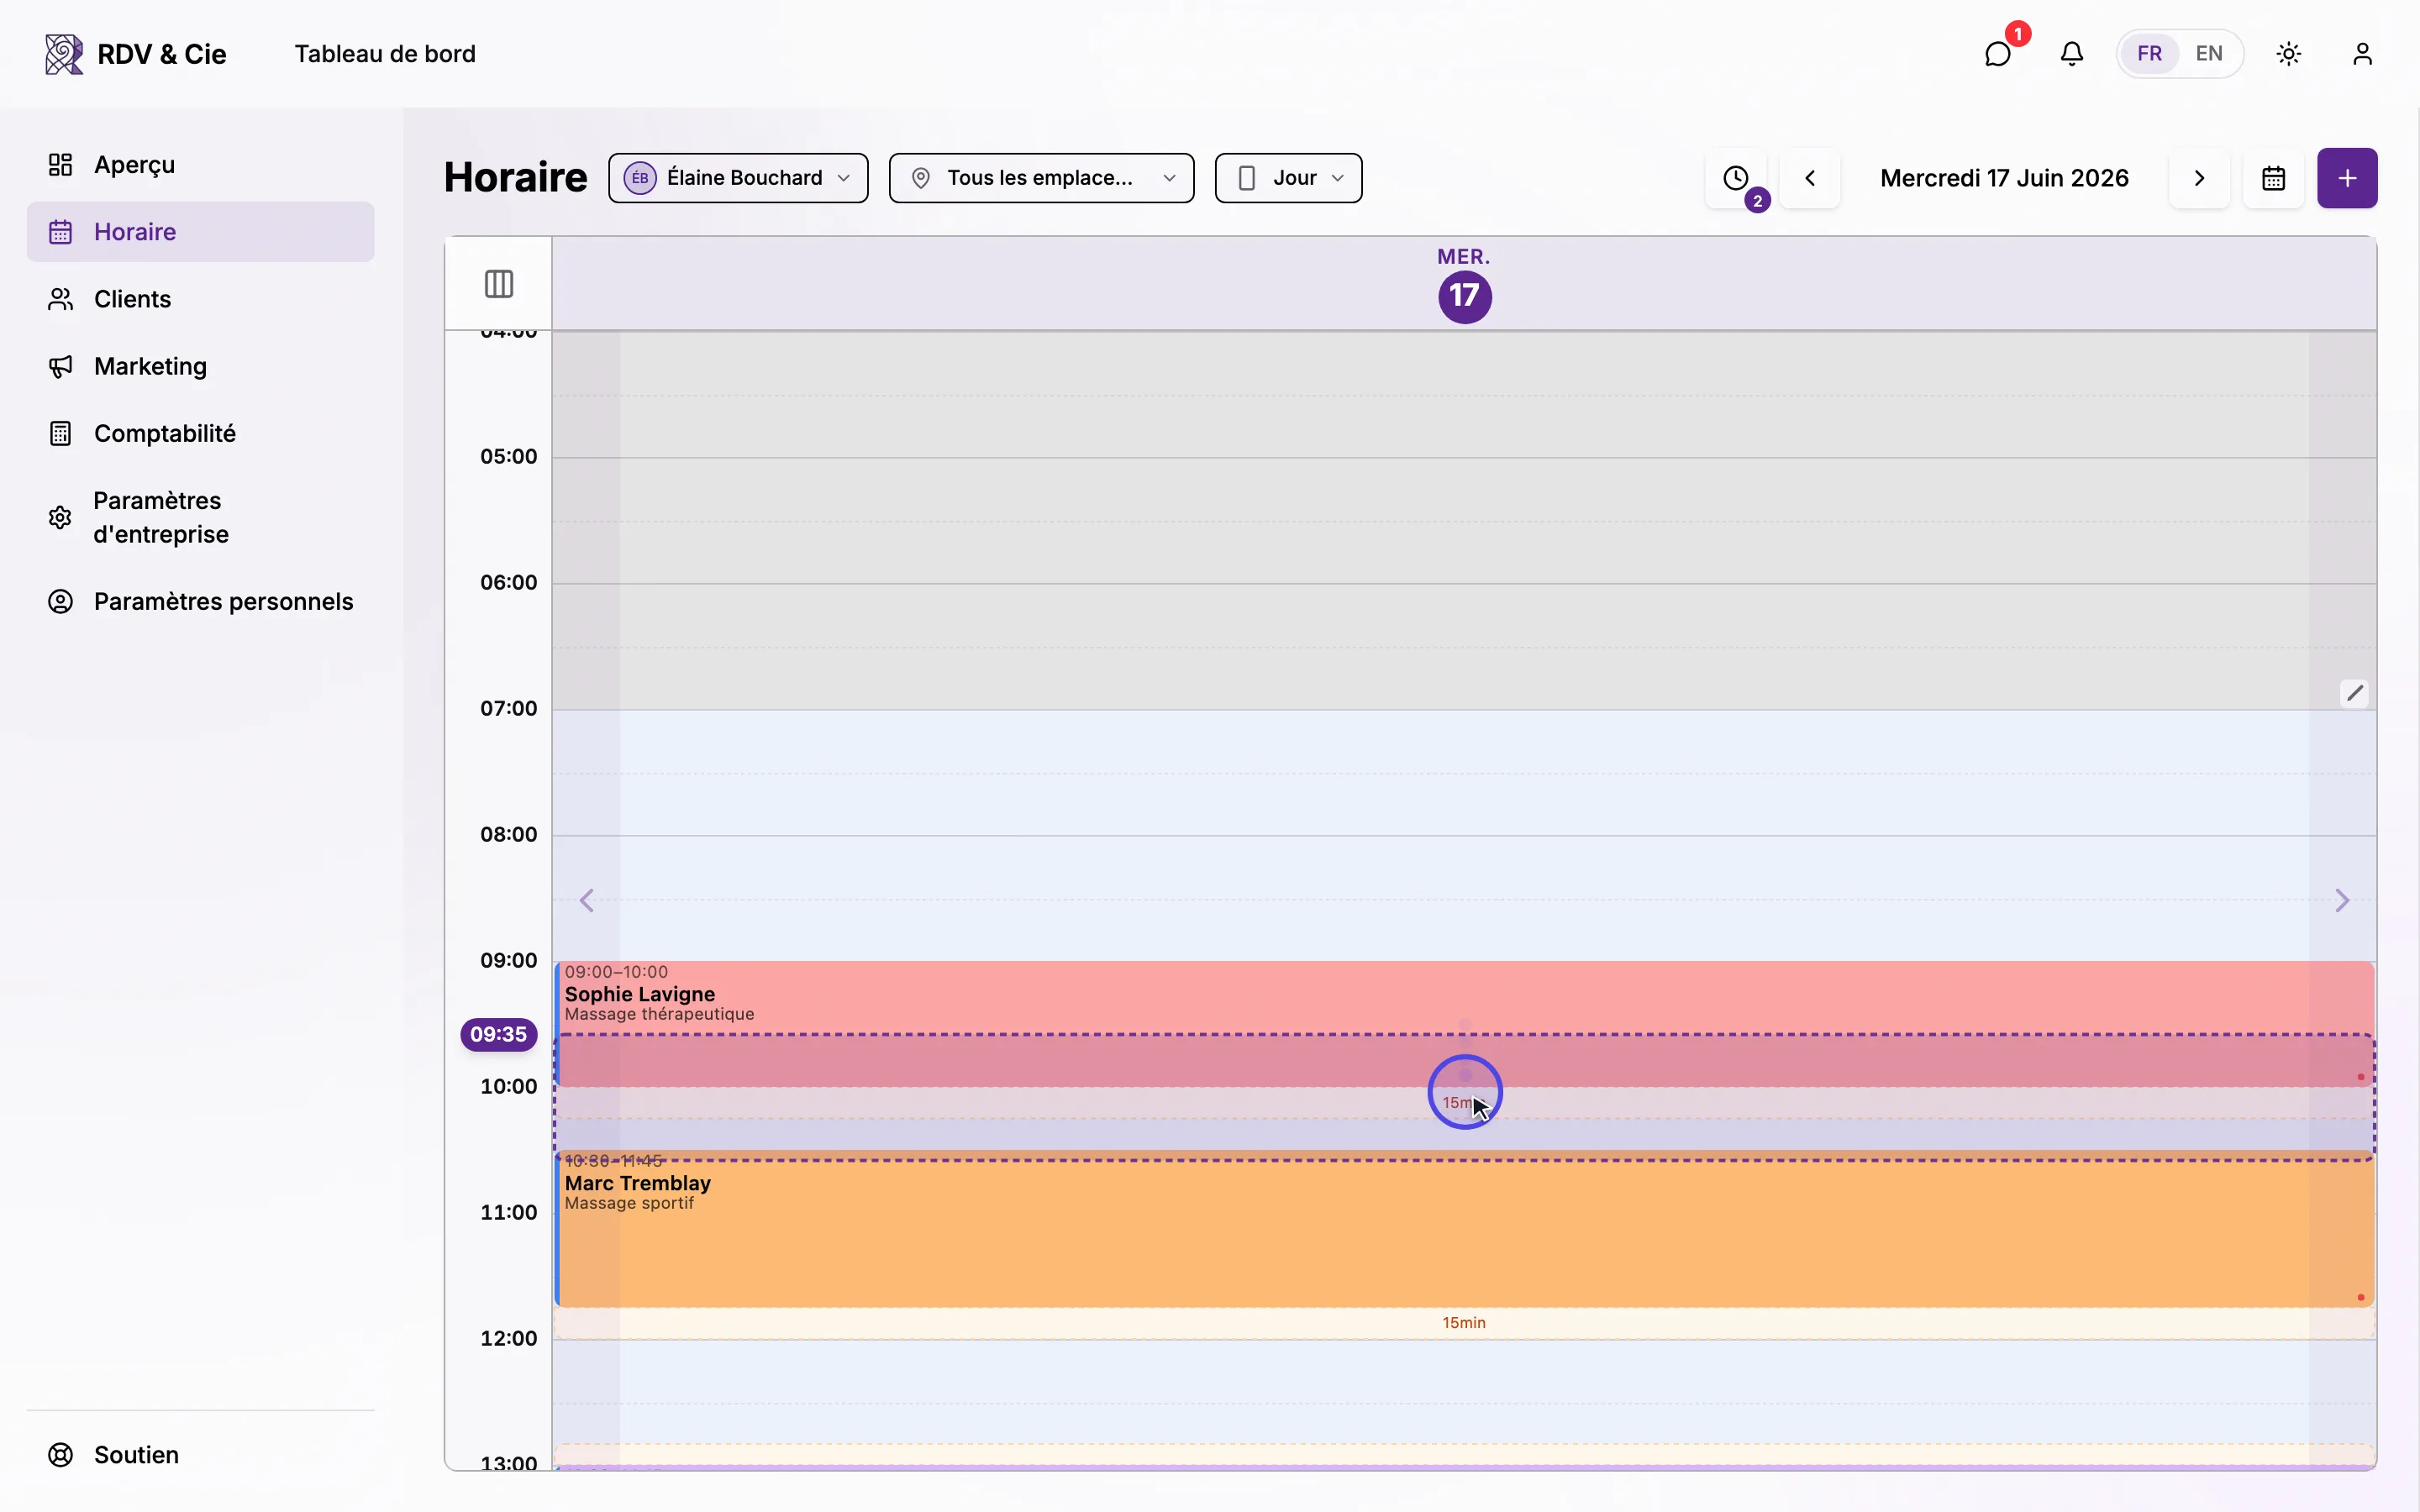Click the pencil edit availability icon

click(2355, 693)
